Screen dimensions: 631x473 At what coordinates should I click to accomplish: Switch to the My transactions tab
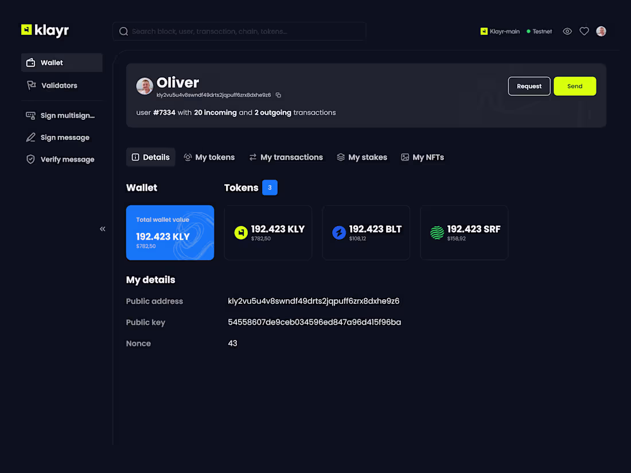[x=286, y=157]
